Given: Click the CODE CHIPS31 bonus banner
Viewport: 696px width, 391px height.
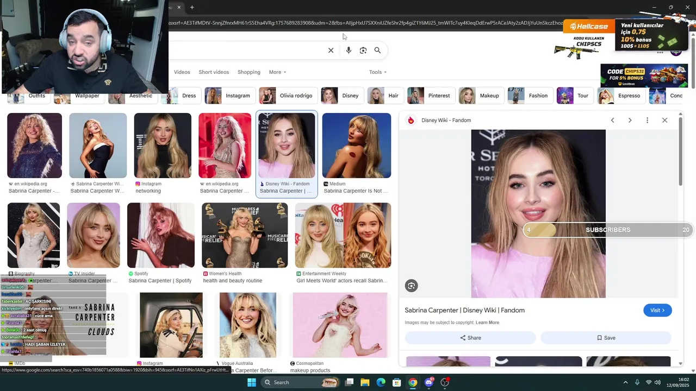Looking at the screenshot, I should point(643,75).
